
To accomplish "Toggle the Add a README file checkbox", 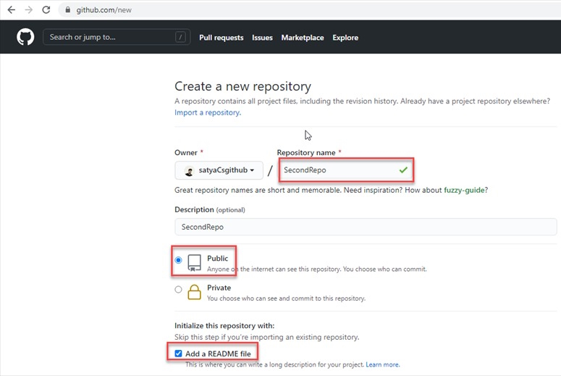I will (x=179, y=354).
